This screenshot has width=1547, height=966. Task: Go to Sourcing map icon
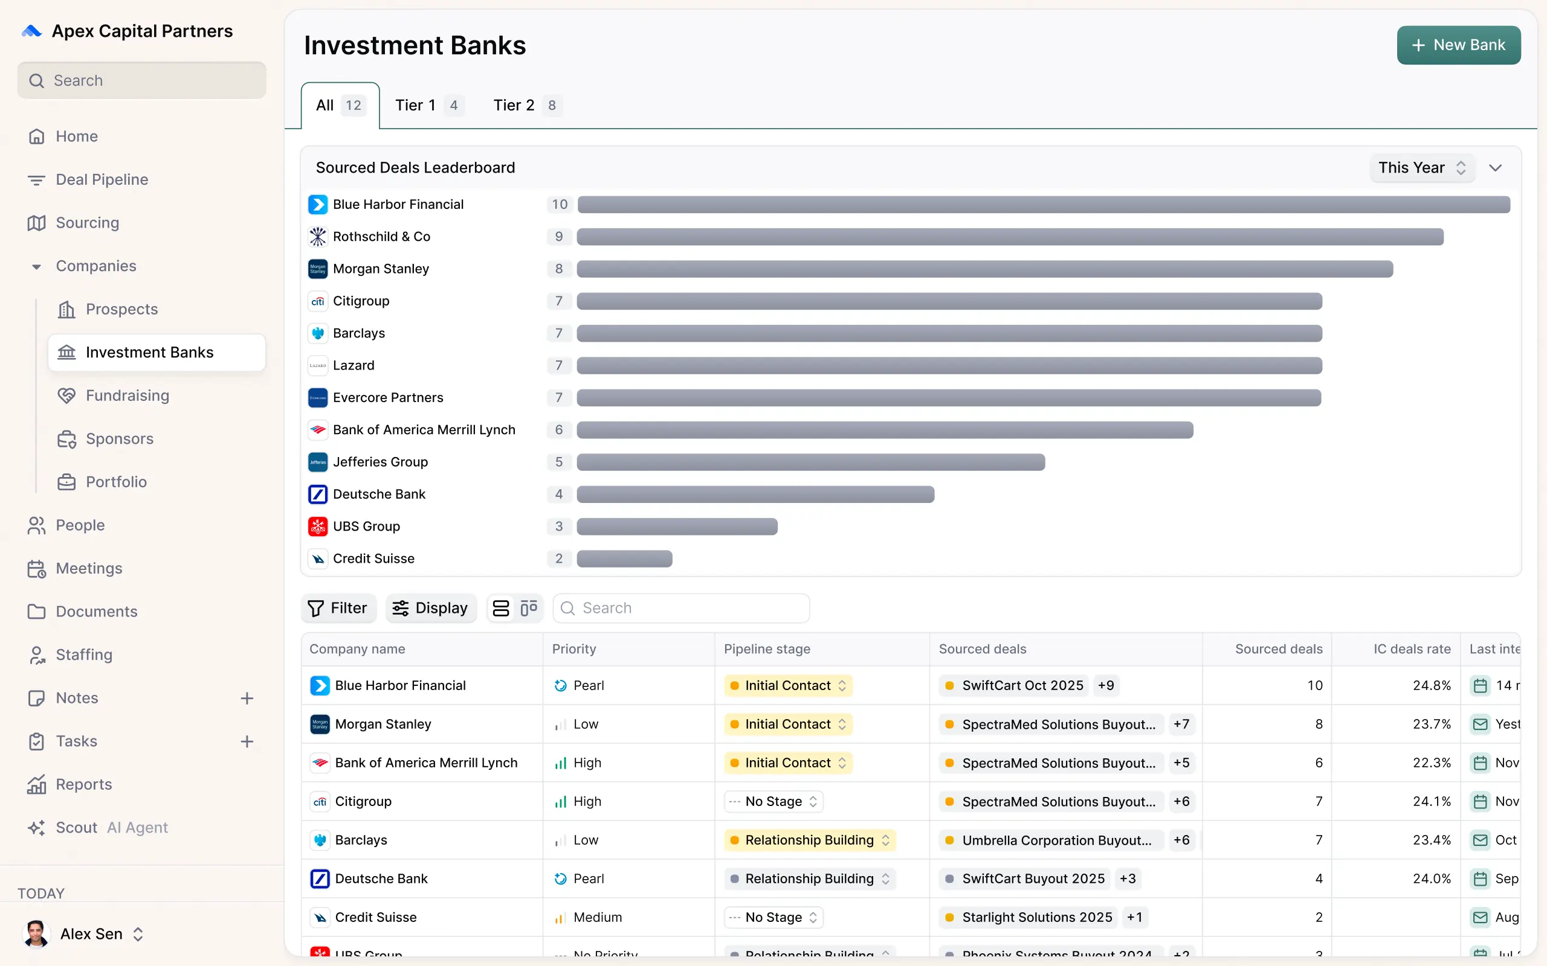(x=36, y=222)
